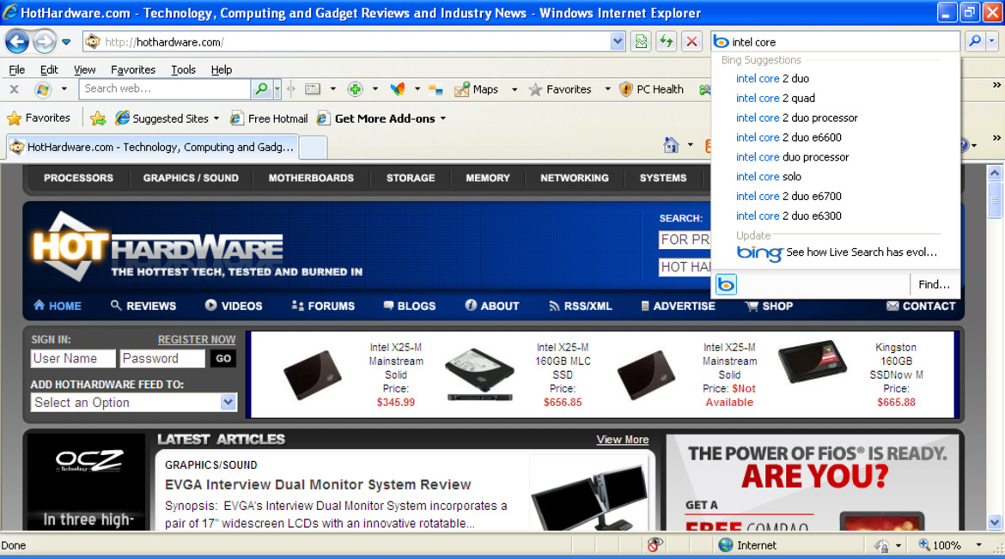The width and height of the screenshot is (1005, 559).
Task: Select the HotHardware.com browser tab
Action: point(151,147)
